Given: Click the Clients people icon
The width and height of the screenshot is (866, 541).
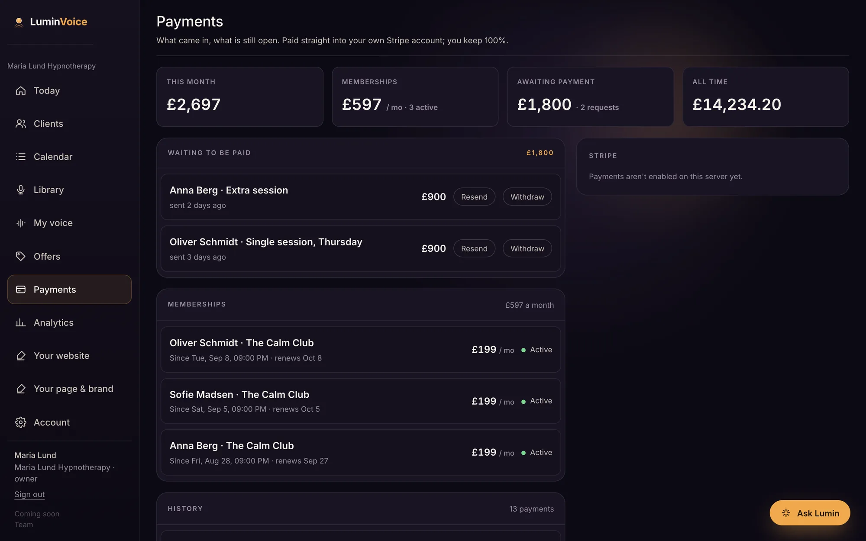Looking at the screenshot, I should [x=20, y=124].
